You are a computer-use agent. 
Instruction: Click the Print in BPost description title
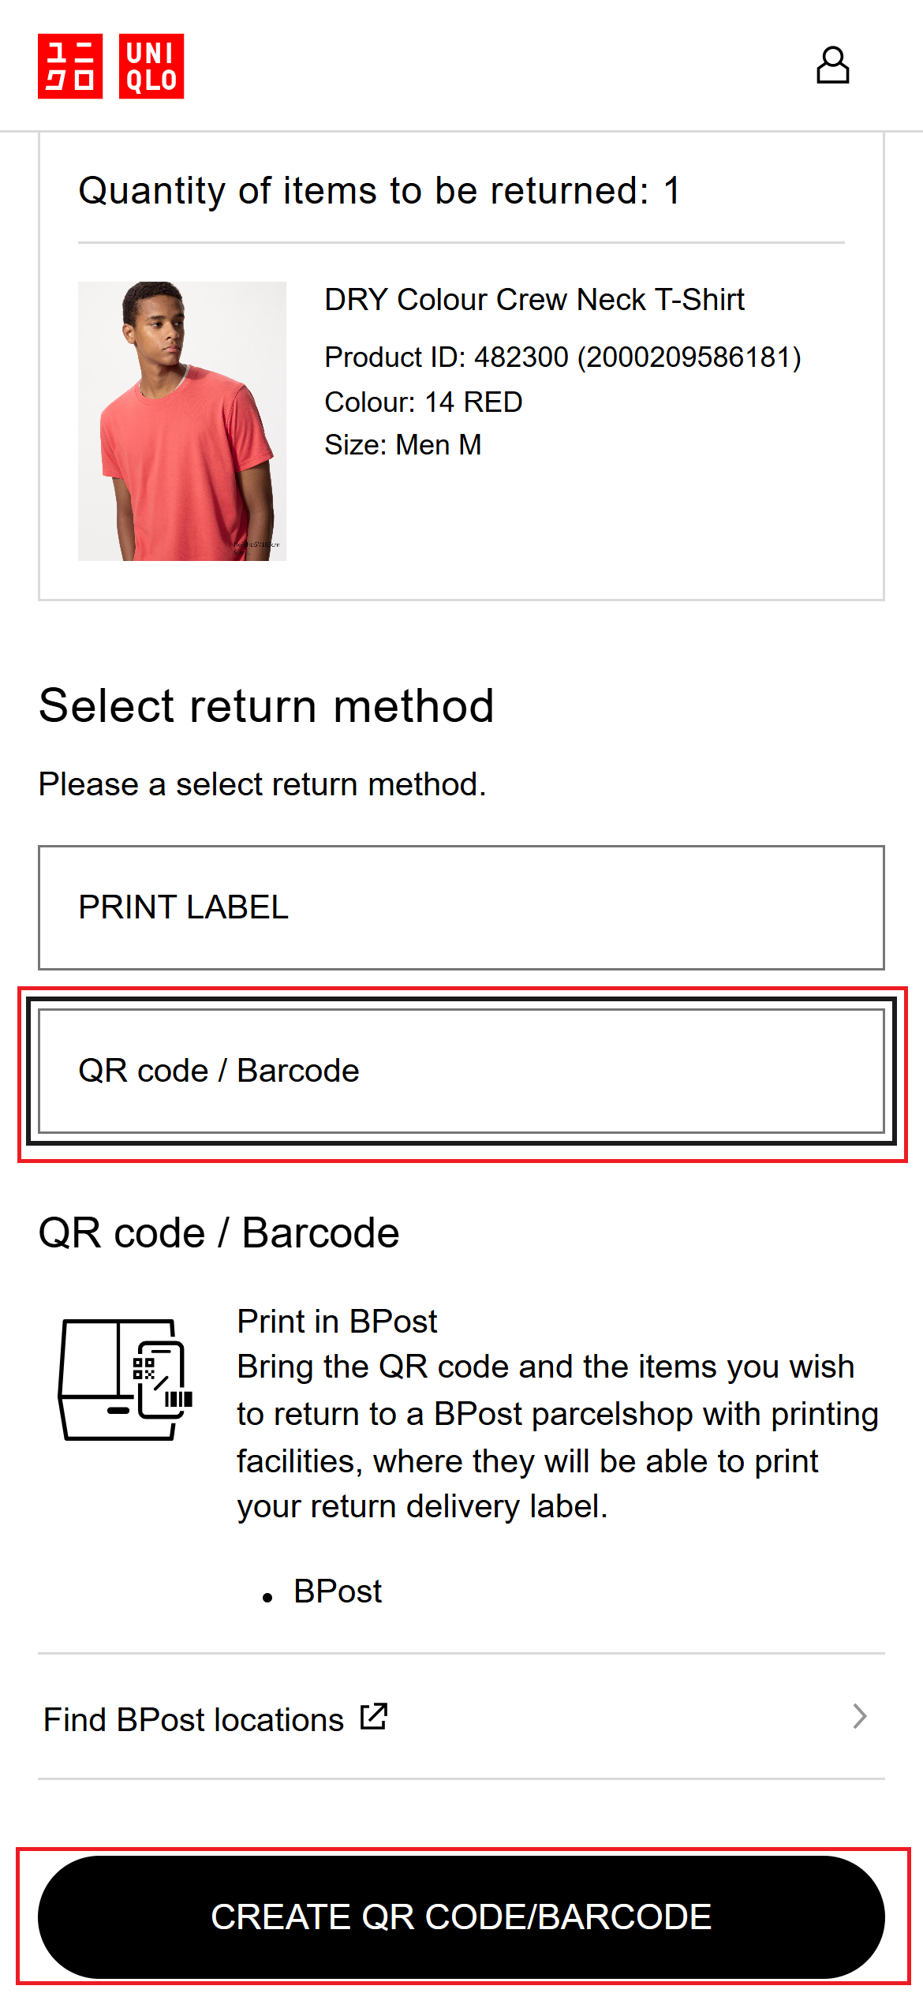click(x=337, y=1322)
